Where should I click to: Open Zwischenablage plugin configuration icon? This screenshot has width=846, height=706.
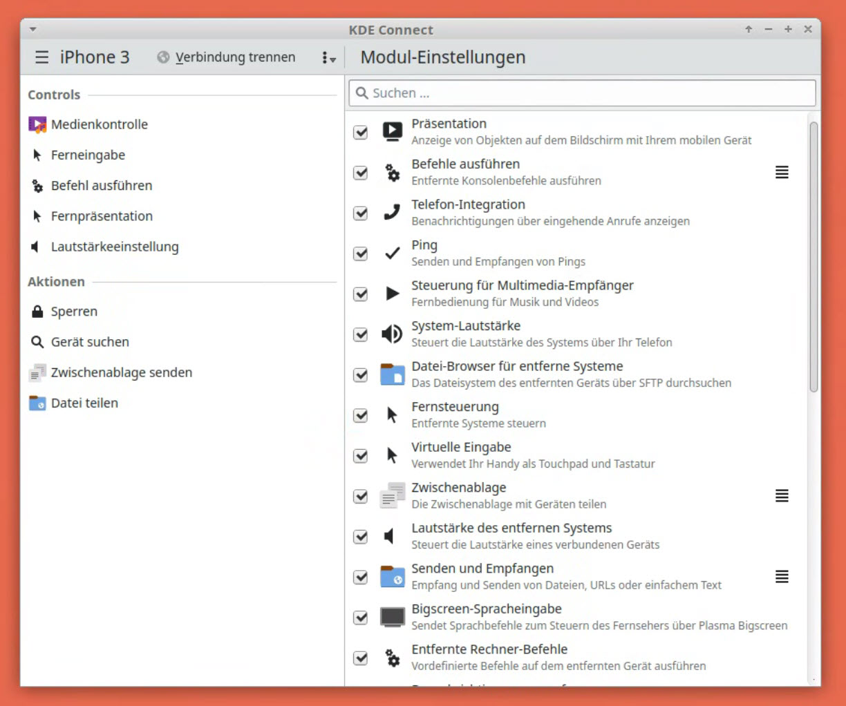click(782, 496)
